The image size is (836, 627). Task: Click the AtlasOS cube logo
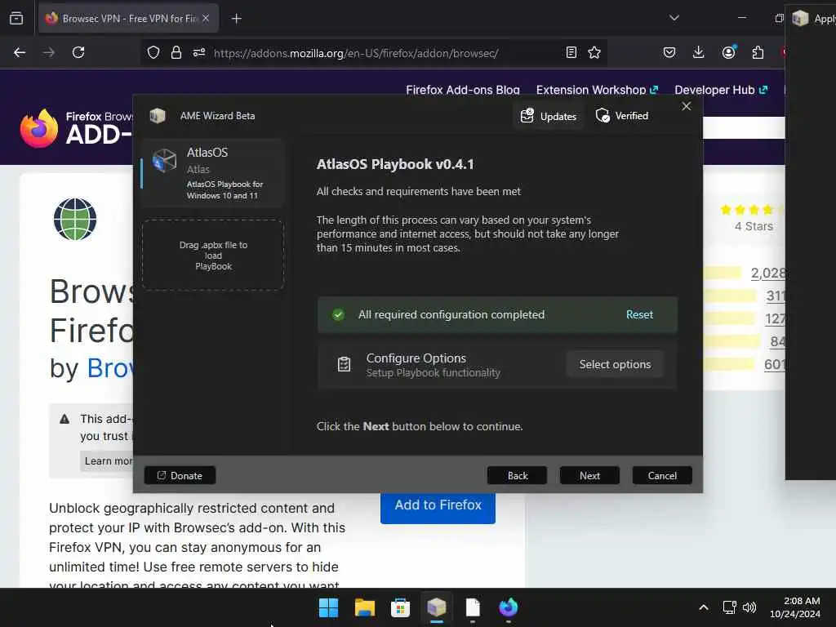coord(164,160)
